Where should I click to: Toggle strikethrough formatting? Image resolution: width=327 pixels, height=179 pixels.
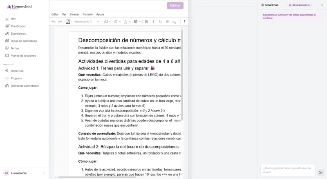[167, 22]
